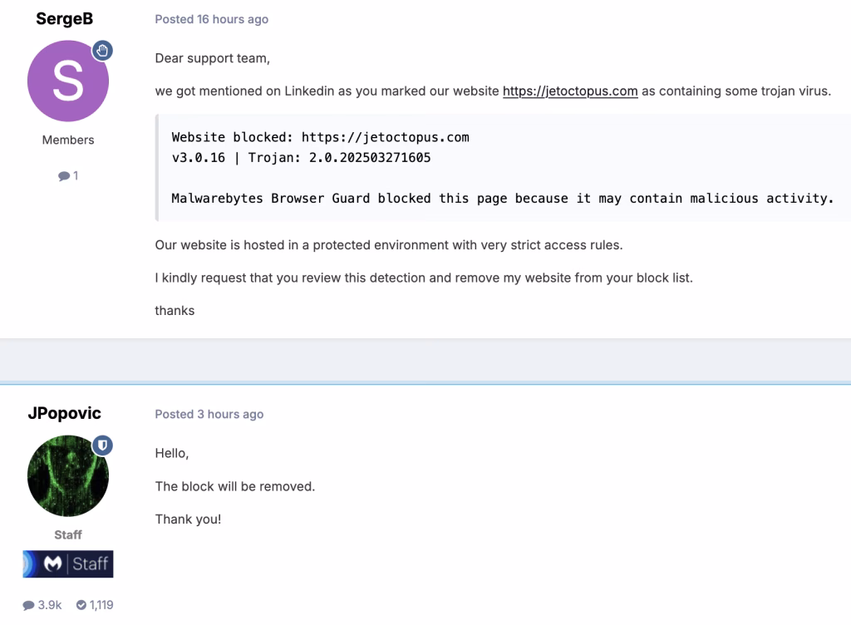Click the "Dear support team," greeting line
851x625 pixels.
pyautogui.click(x=212, y=58)
